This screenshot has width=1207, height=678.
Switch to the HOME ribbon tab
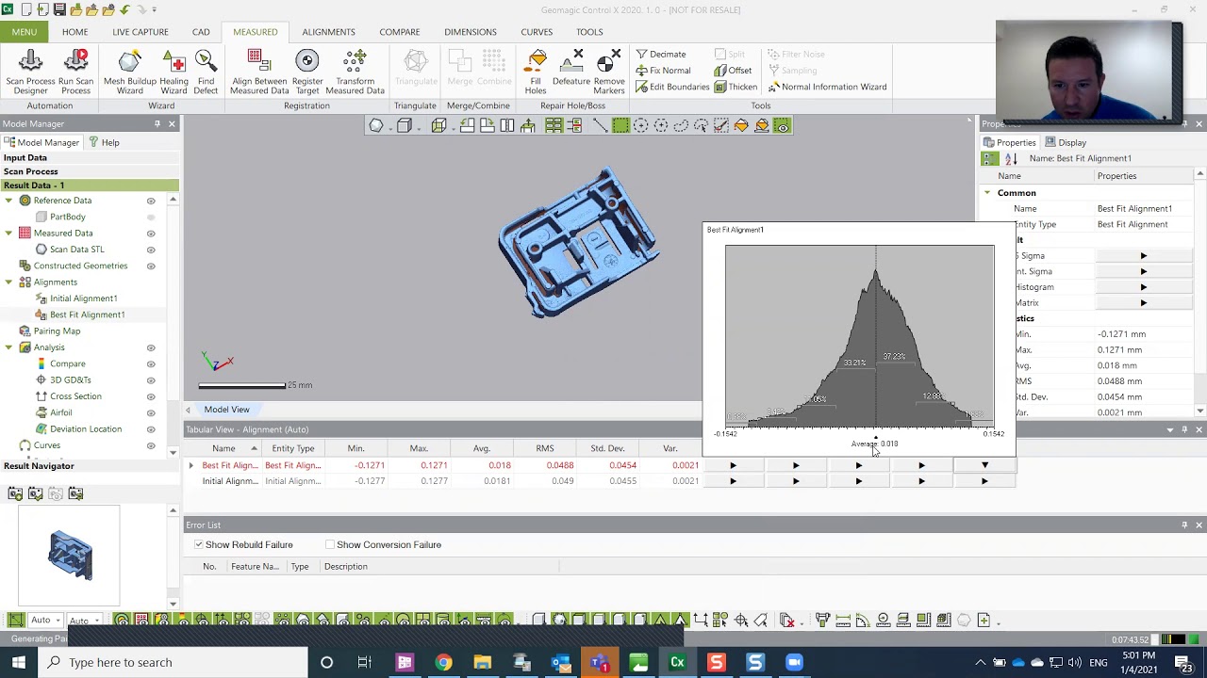[x=74, y=32]
